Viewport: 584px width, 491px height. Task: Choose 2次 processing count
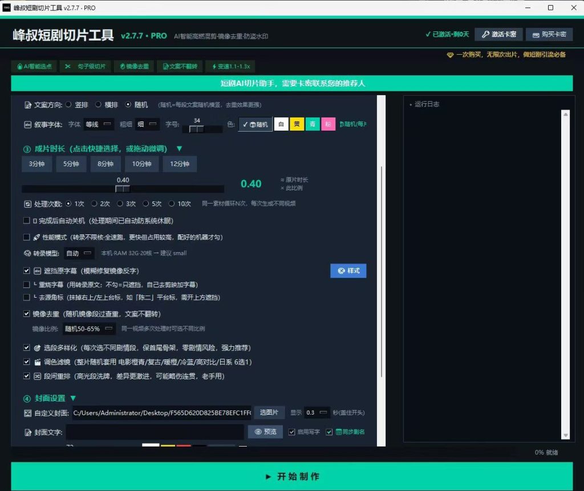click(x=94, y=204)
